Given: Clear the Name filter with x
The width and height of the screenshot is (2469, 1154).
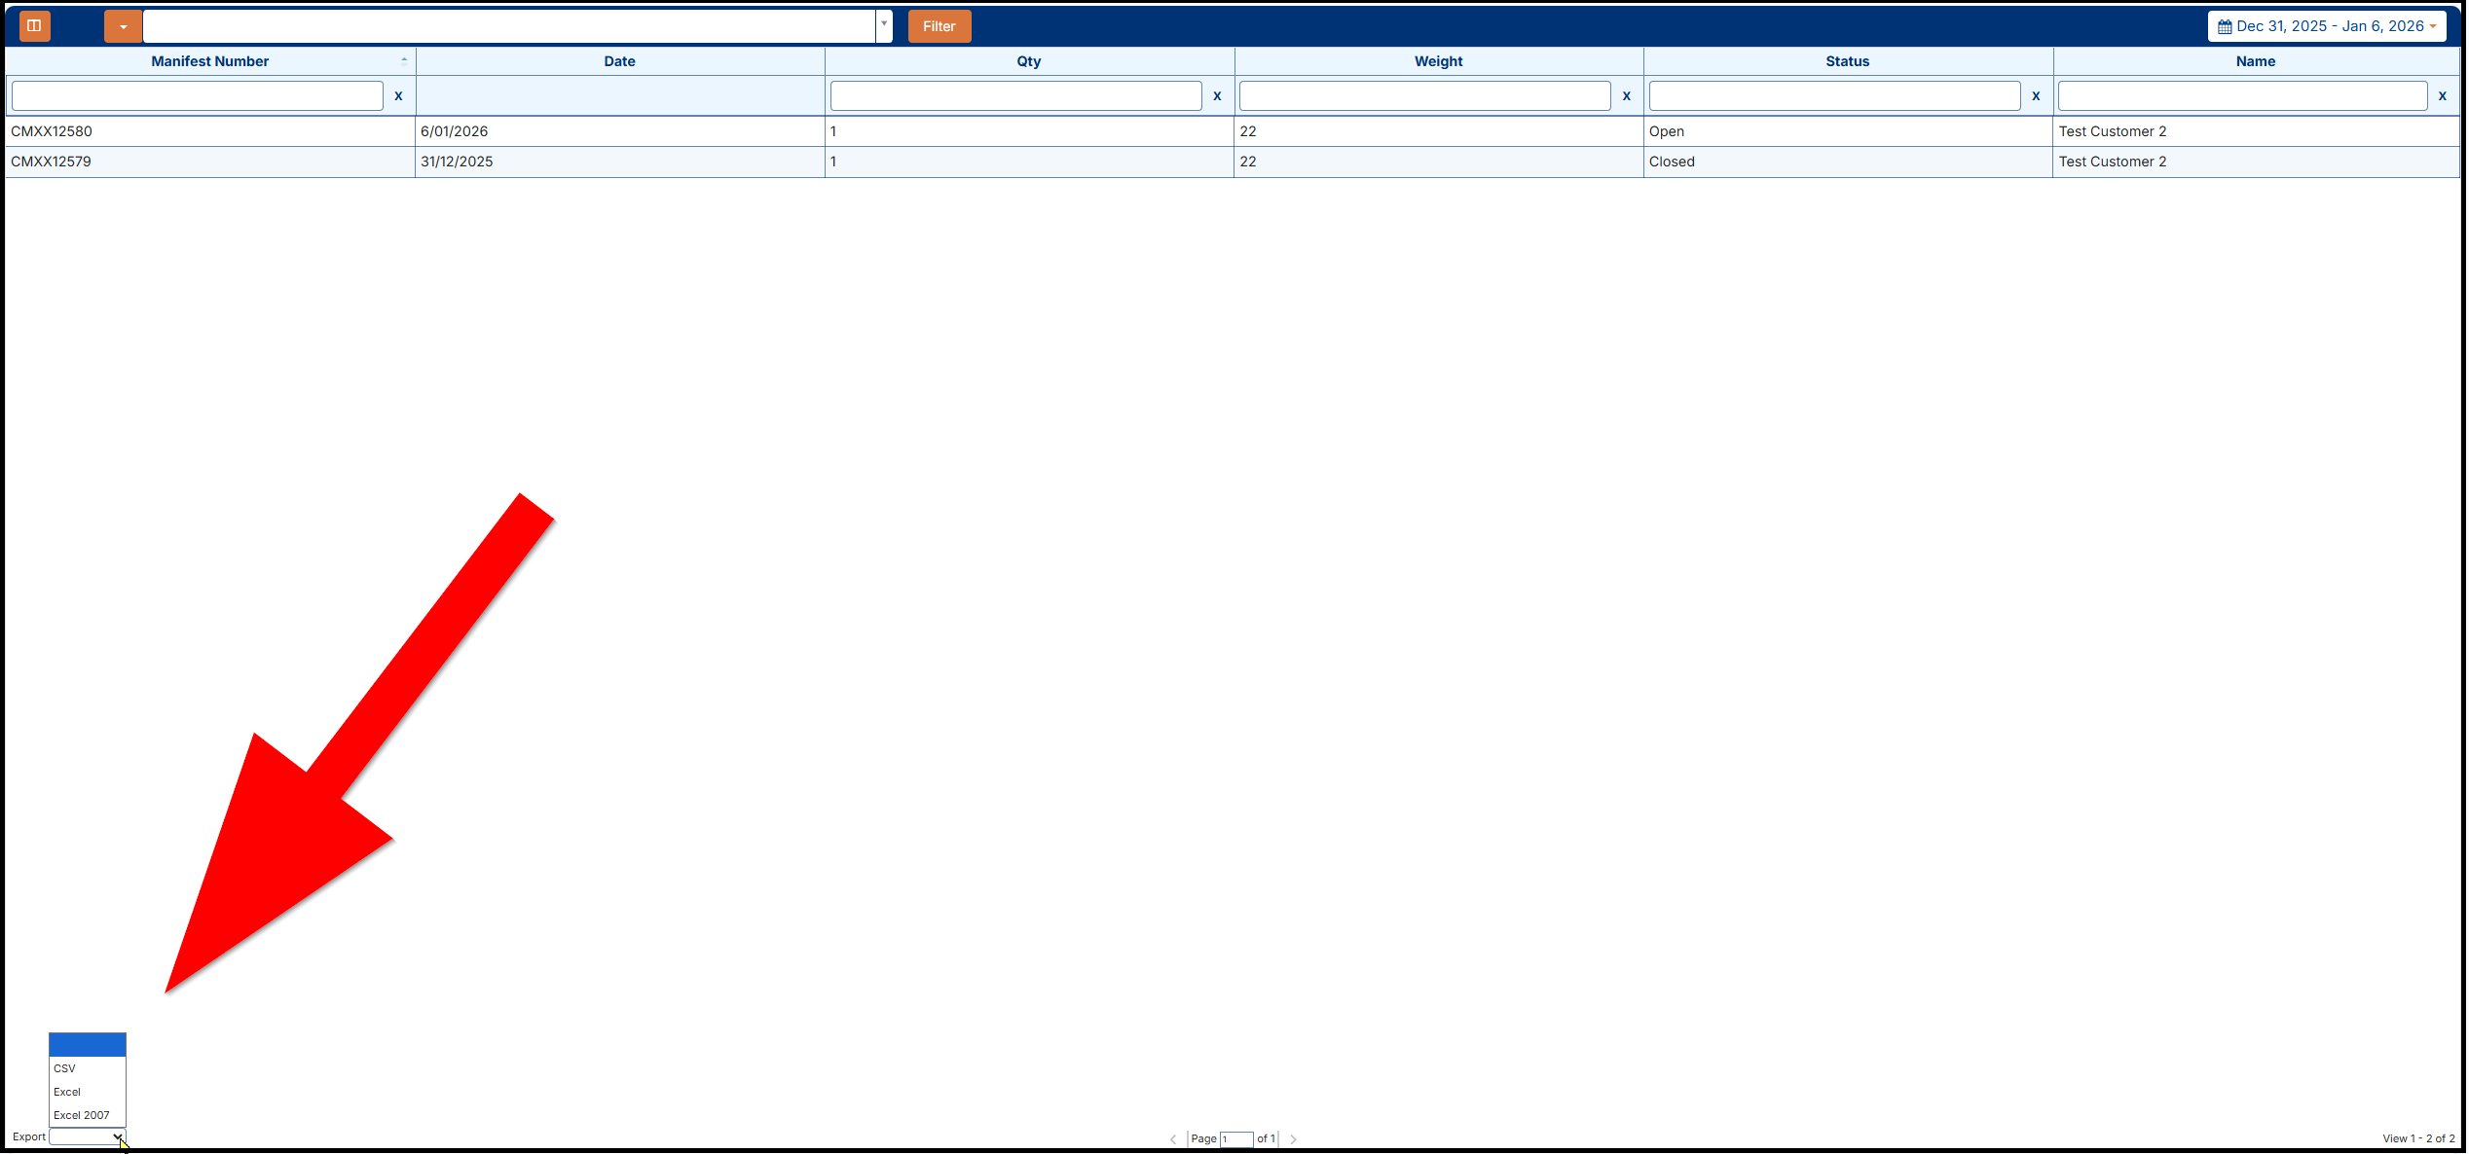Looking at the screenshot, I should pos(2442,96).
